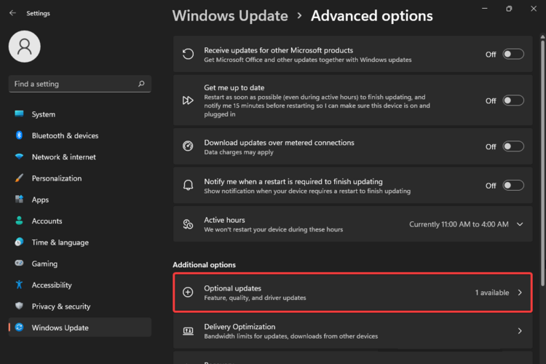This screenshot has width=546, height=364.
Task: Open Delivery Optimization chevron
Action: coord(520,331)
